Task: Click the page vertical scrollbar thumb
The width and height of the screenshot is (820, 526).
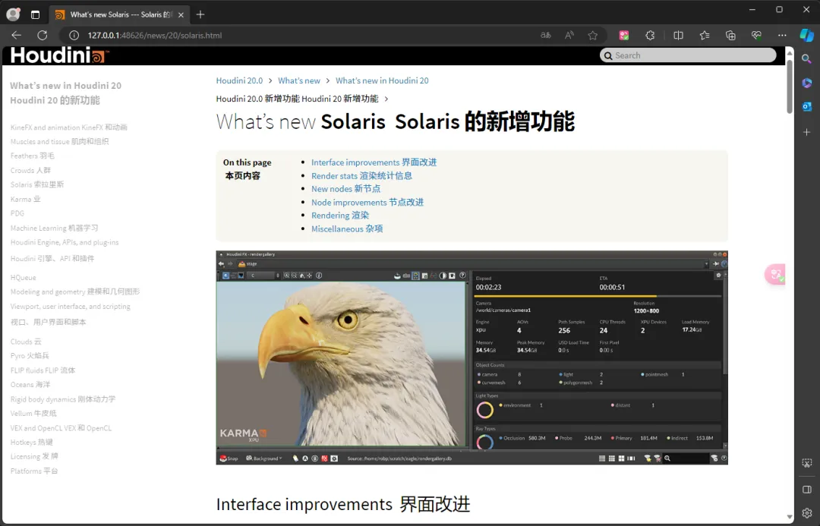Action: point(789,87)
